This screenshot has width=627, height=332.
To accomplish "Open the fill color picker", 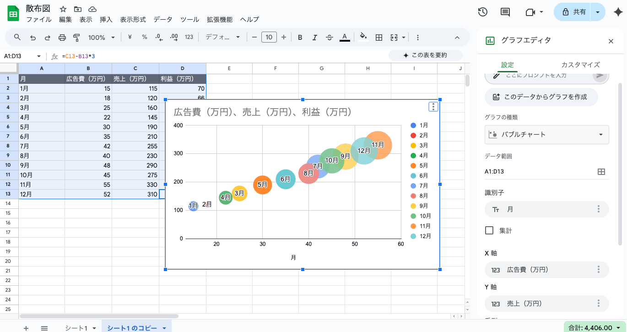I will point(363,38).
